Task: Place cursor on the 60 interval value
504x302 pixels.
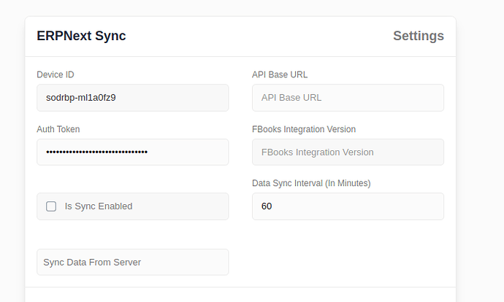Action: pos(267,206)
